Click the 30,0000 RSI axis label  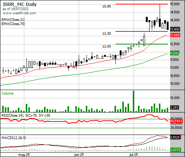[176, 128]
